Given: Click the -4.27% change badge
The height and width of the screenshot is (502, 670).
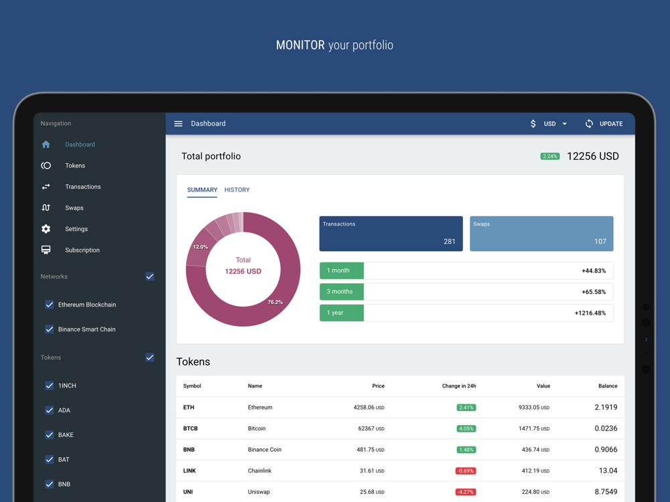Looking at the screenshot, I should (x=466, y=492).
